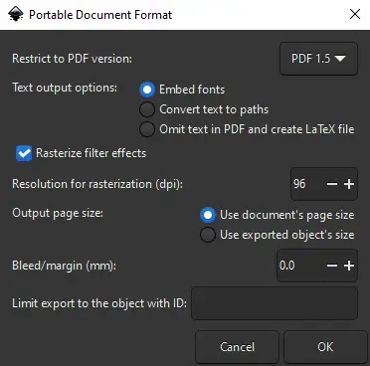Select the Embed fonts radio button

click(147, 90)
